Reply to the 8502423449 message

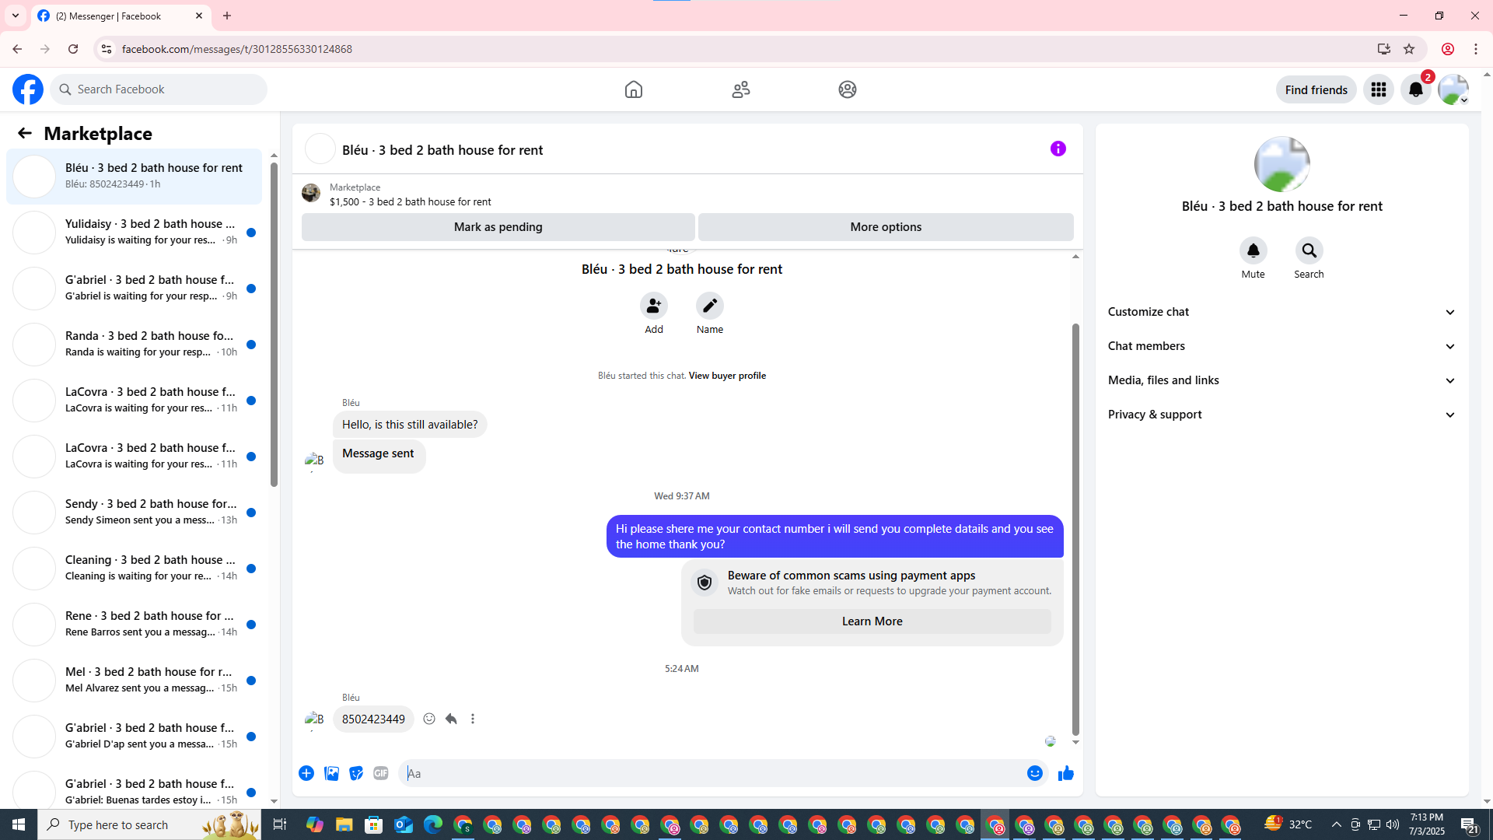tap(451, 719)
